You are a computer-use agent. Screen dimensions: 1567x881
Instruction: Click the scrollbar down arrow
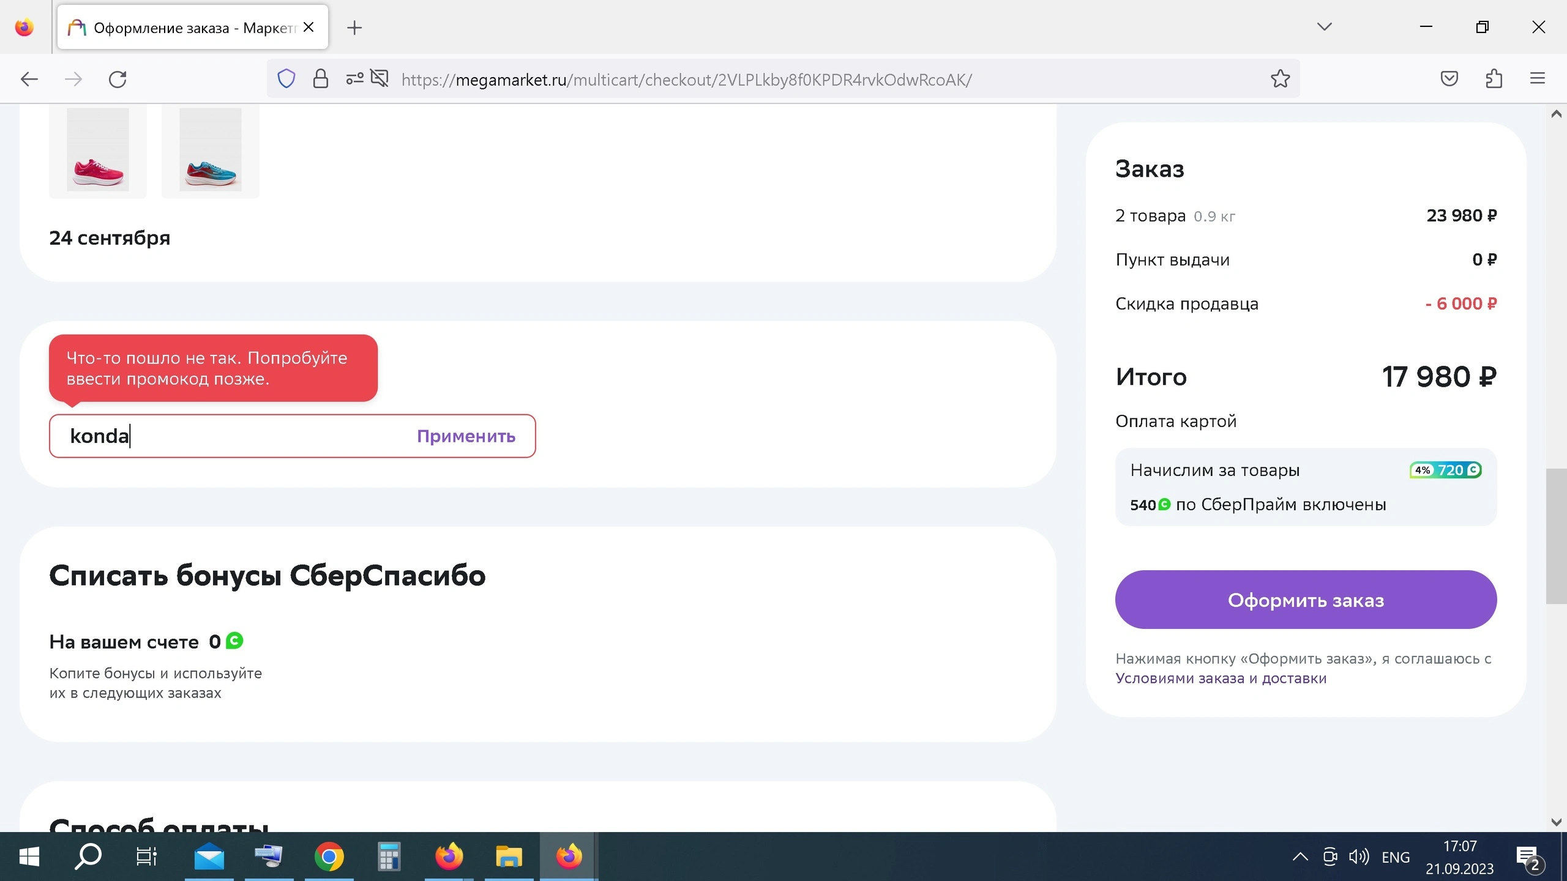[1556, 822]
